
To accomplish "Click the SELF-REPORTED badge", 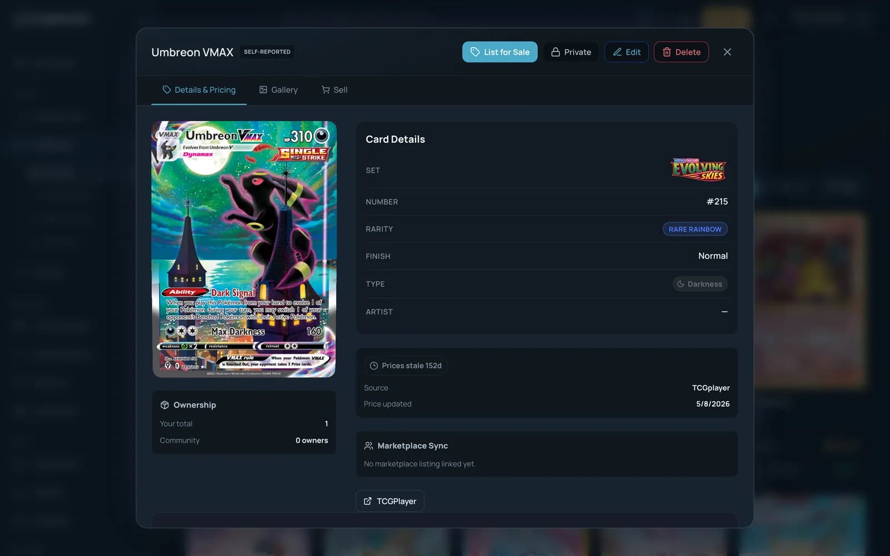I will tap(267, 52).
